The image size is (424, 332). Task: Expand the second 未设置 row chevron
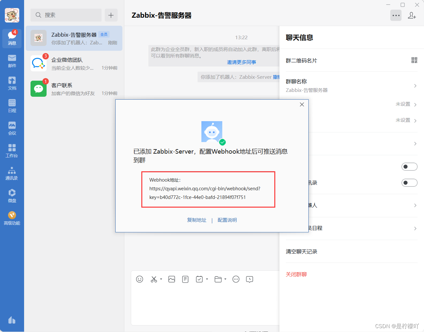coord(415,121)
